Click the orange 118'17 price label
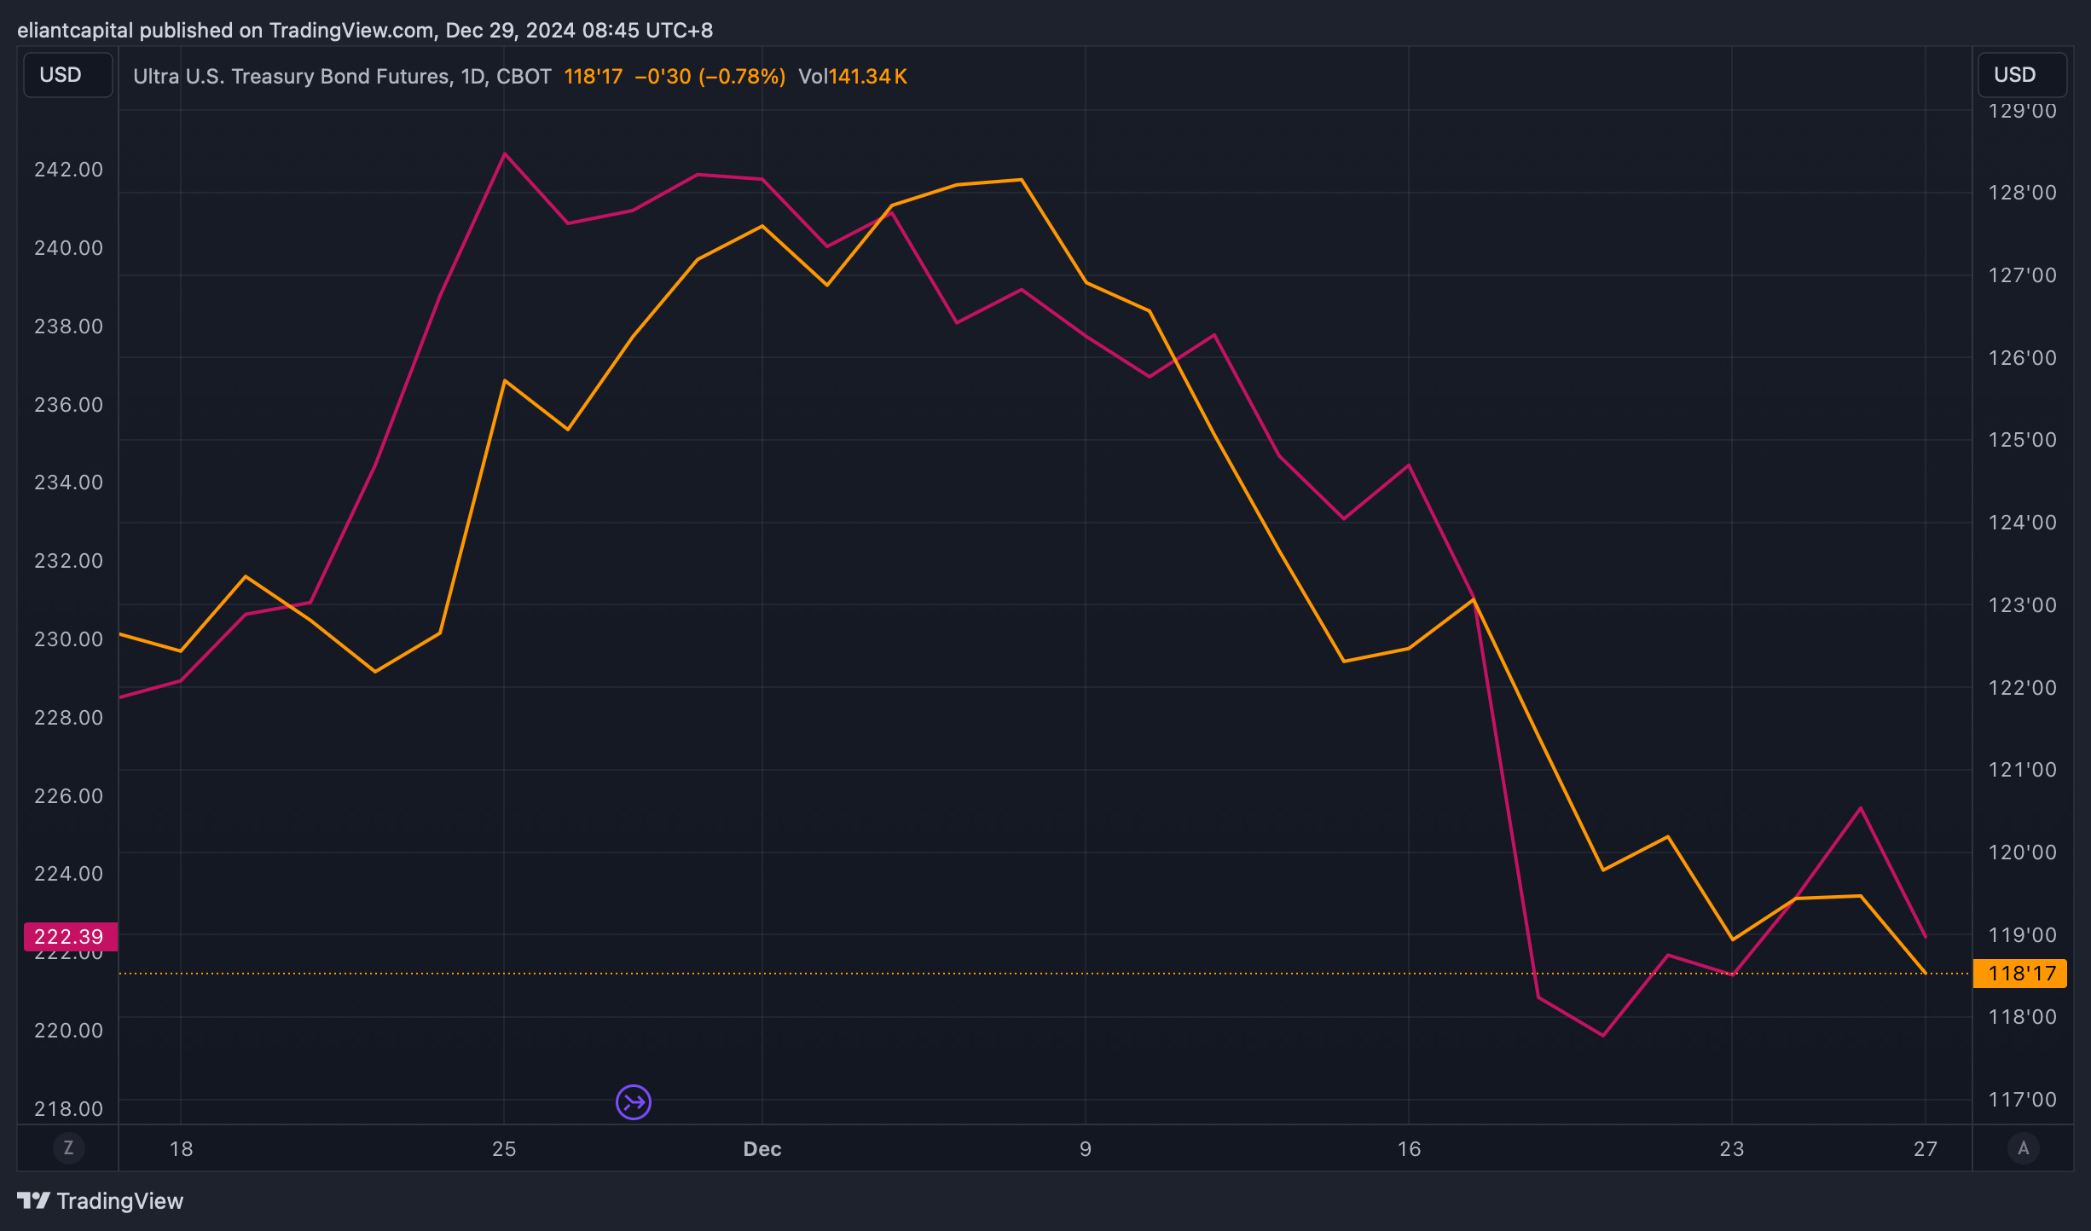Image resolution: width=2091 pixels, height=1231 pixels. point(2020,973)
